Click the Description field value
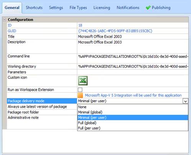 click(x=133, y=47)
